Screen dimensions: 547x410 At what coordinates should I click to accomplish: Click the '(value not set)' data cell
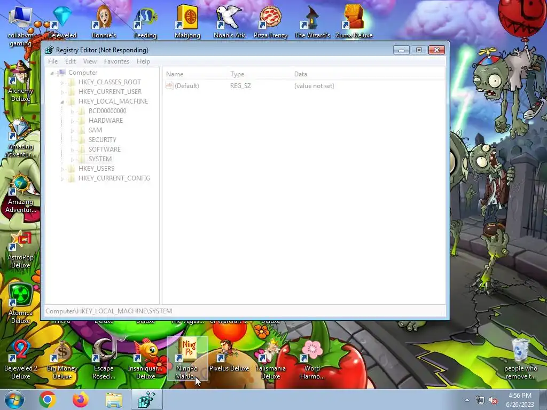(314, 86)
